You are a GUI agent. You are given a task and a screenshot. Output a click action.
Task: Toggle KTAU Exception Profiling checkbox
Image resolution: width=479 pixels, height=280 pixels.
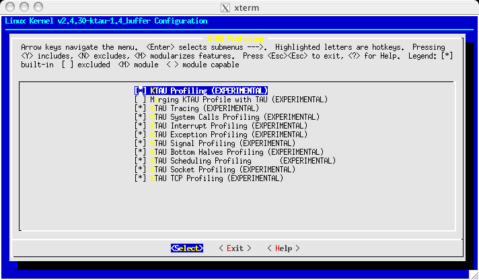tap(140, 135)
